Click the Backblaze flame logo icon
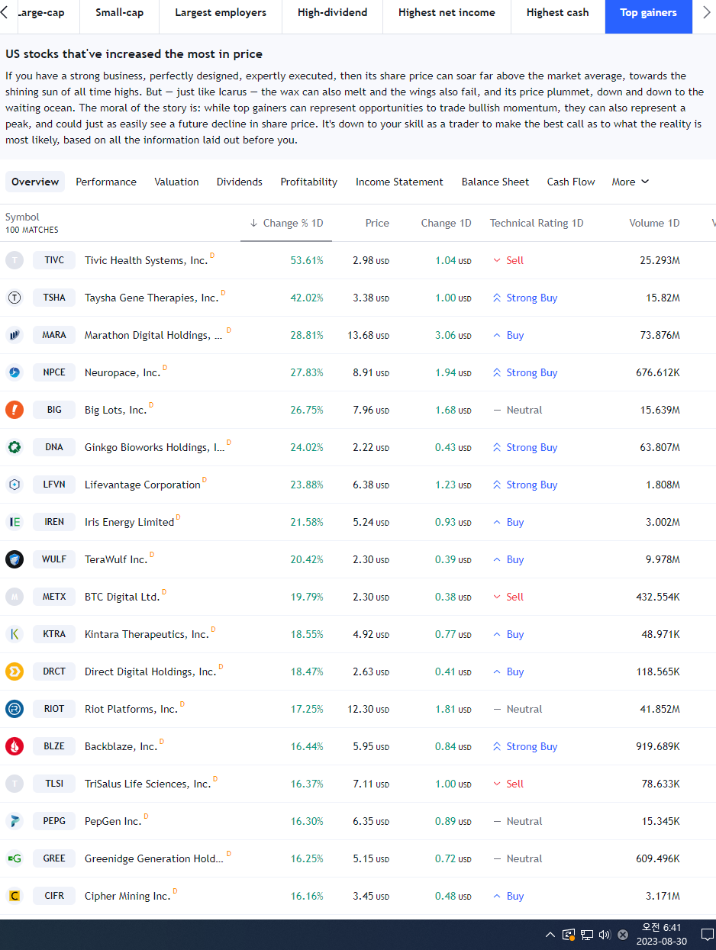The width and height of the screenshot is (716, 950). (15, 746)
